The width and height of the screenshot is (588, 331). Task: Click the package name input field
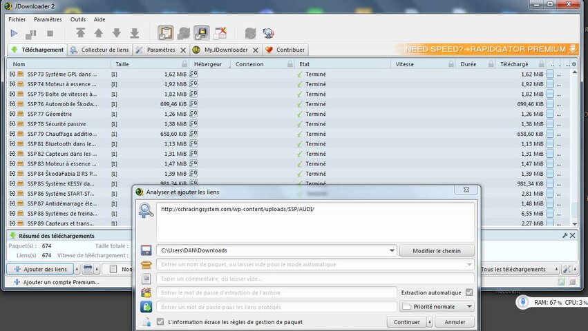click(315, 264)
